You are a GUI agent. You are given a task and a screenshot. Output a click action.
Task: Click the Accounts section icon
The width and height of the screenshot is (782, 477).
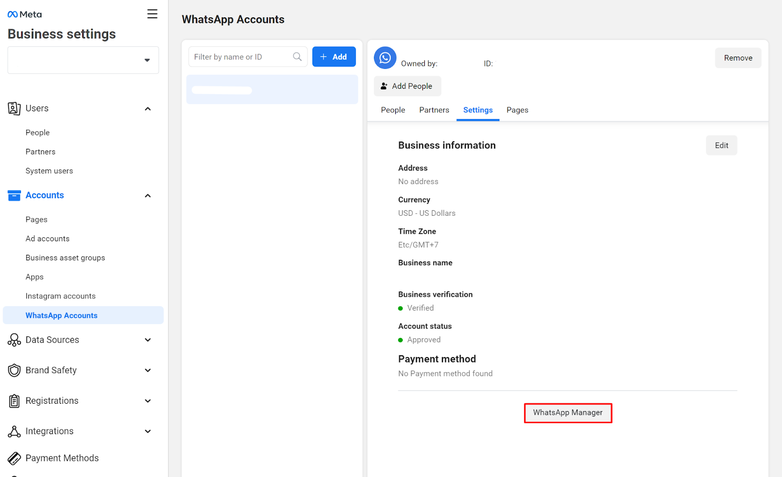click(14, 195)
